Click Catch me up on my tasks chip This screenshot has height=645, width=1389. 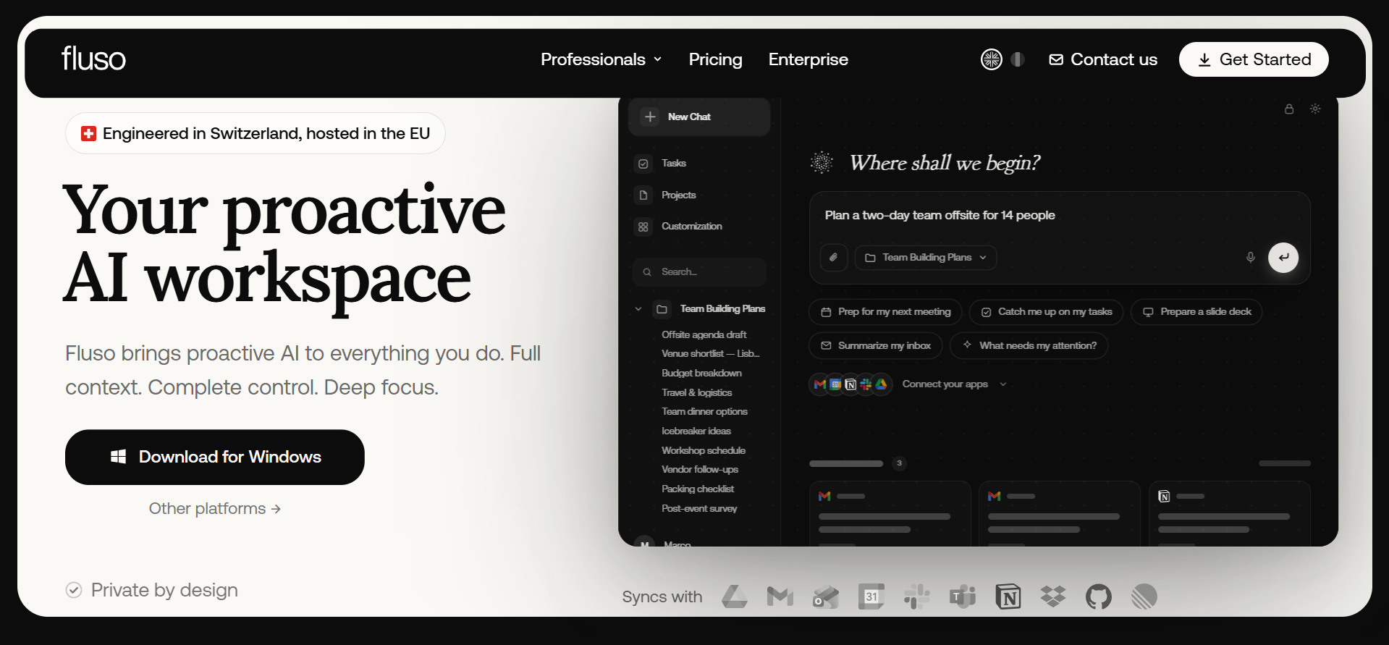[1046, 312]
